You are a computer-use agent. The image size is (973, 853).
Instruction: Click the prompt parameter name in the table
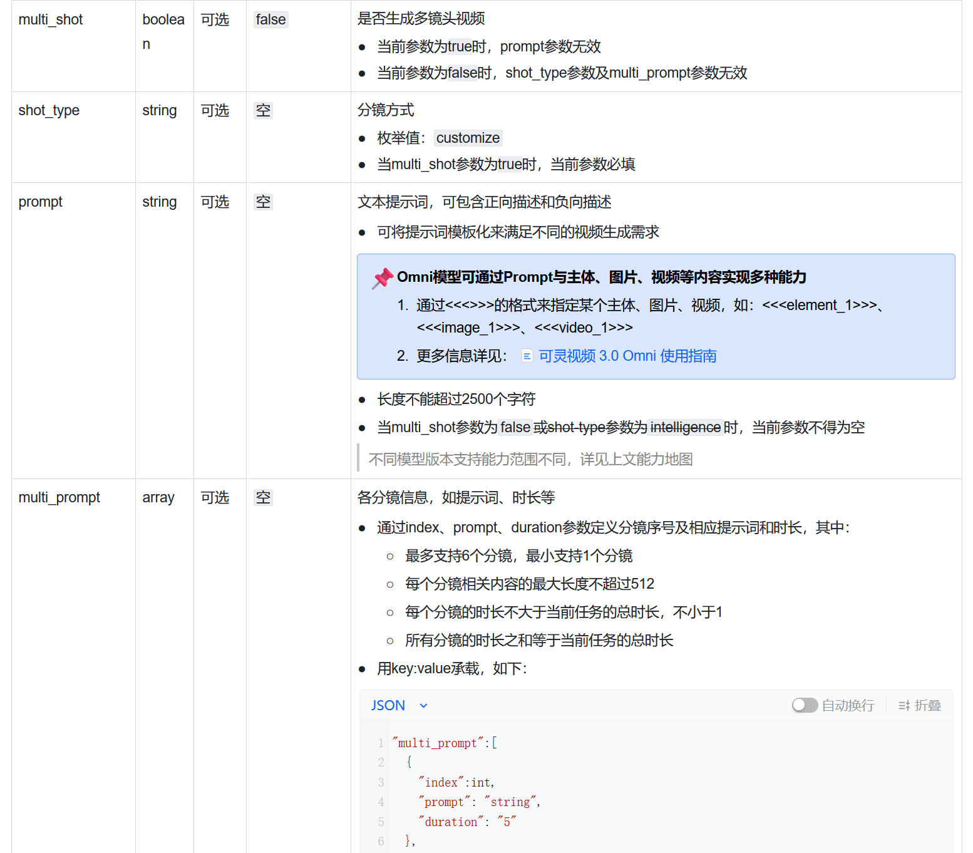(x=41, y=202)
